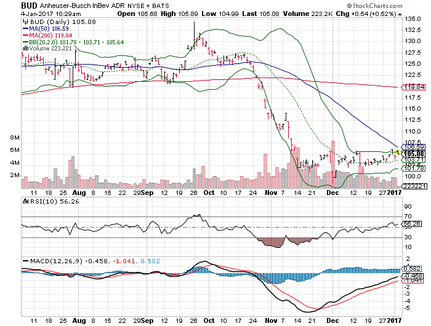431x326 pixels.
Task: Click Dec on the price chart date axis
Action: [332, 193]
